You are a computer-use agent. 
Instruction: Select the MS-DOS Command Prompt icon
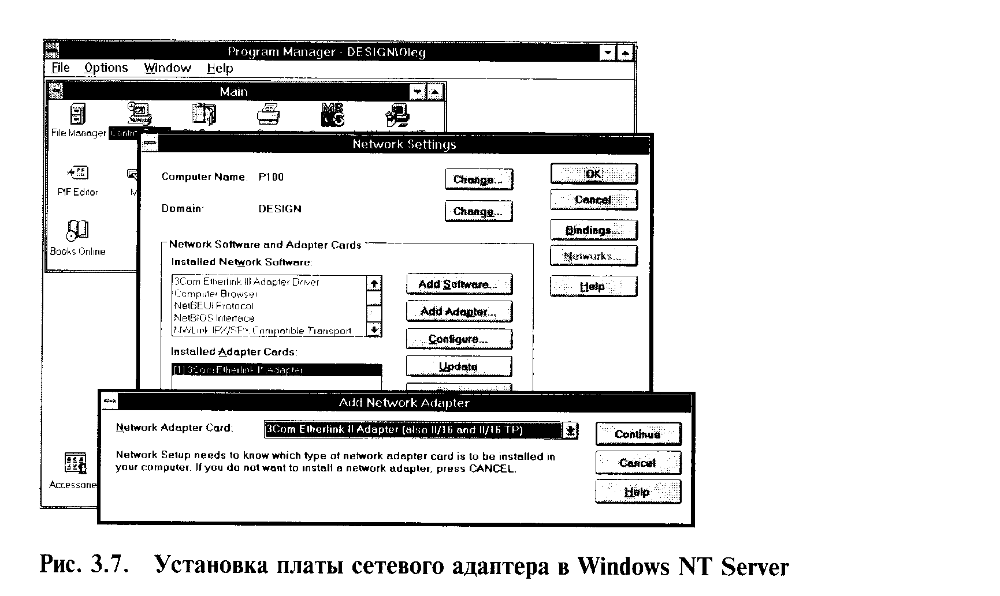click(333, 114)
